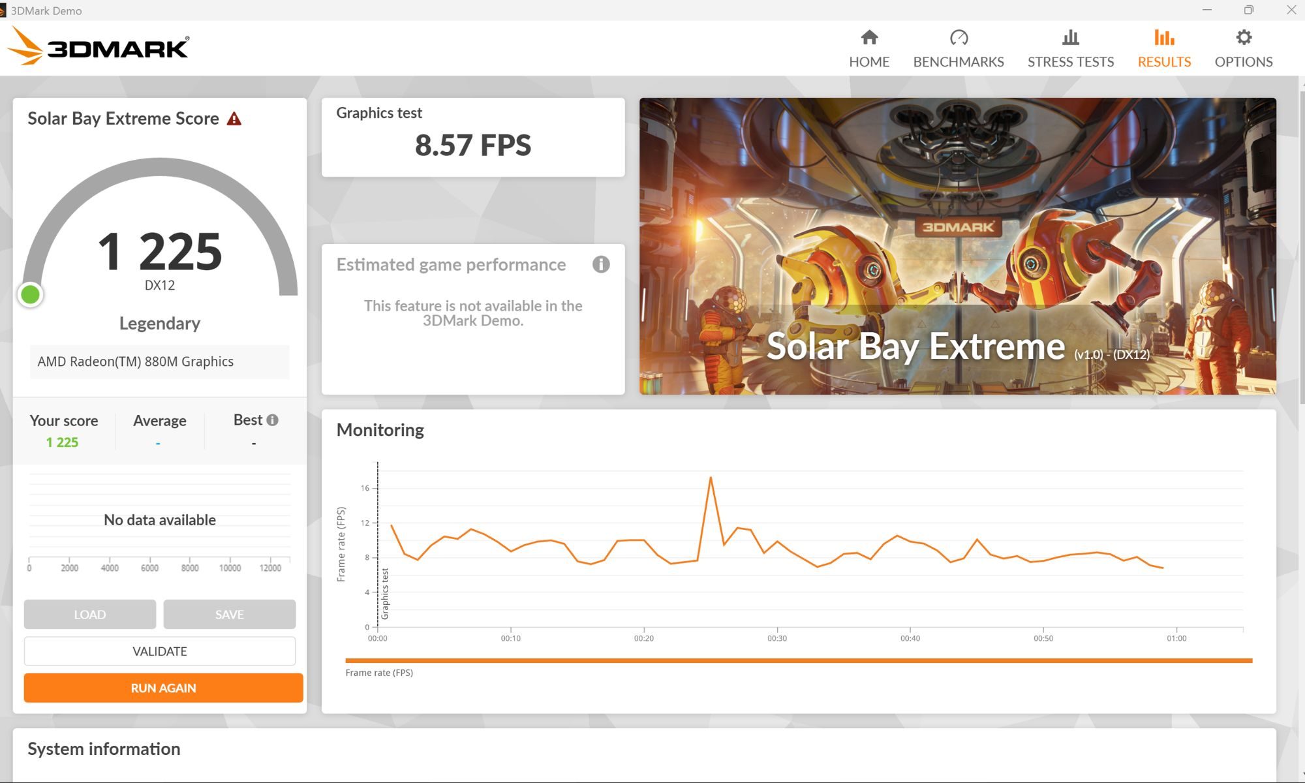Click the '00:30' time axis label
This screenshot has height=783, width=1305.
[x=777, y=638]
